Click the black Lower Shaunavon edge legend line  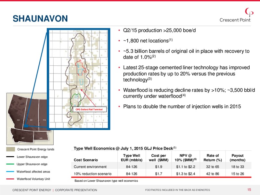point(10,157)
